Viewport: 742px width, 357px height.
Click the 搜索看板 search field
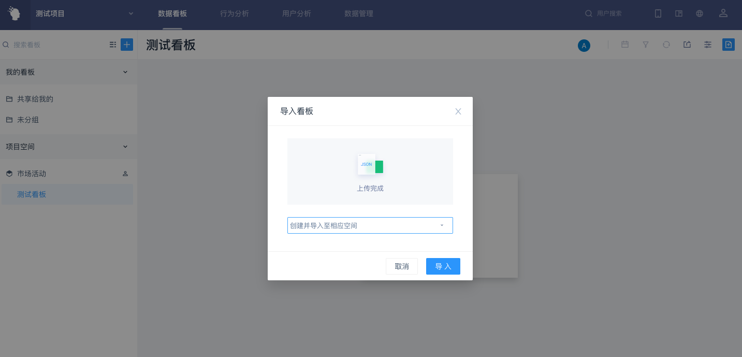tap(57, 45)
